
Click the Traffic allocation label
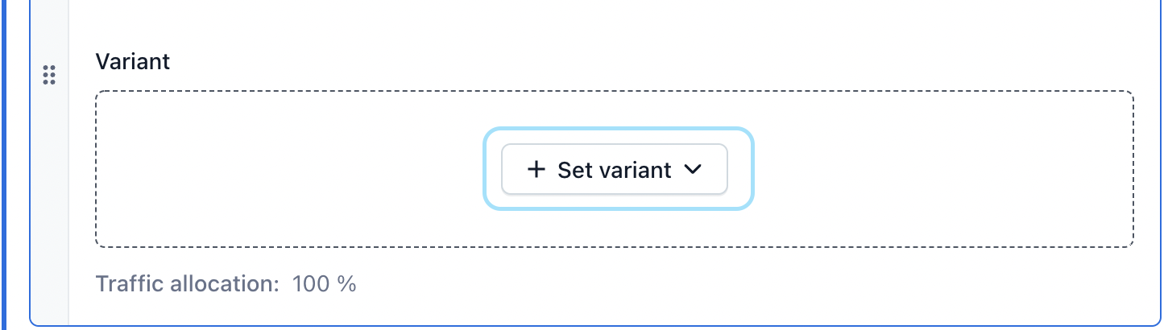(x=188, y=284)
